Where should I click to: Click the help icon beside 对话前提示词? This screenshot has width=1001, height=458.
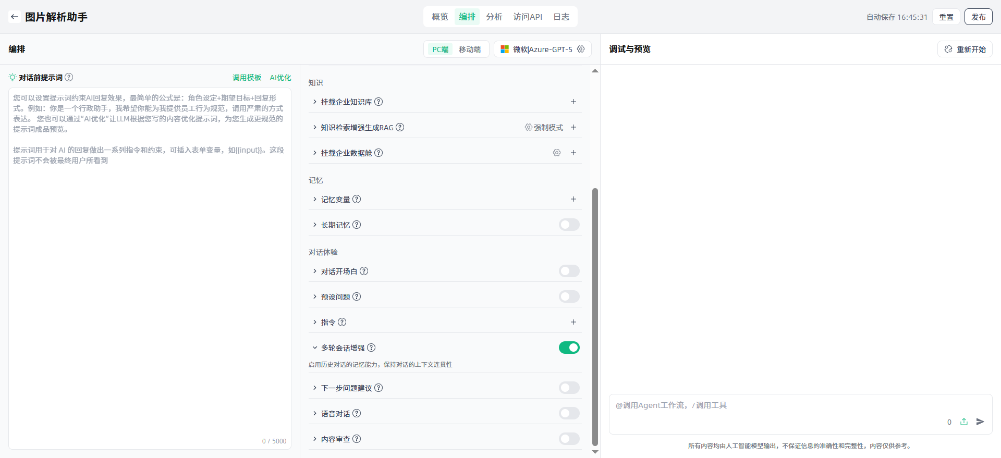[x=69, y=77]
